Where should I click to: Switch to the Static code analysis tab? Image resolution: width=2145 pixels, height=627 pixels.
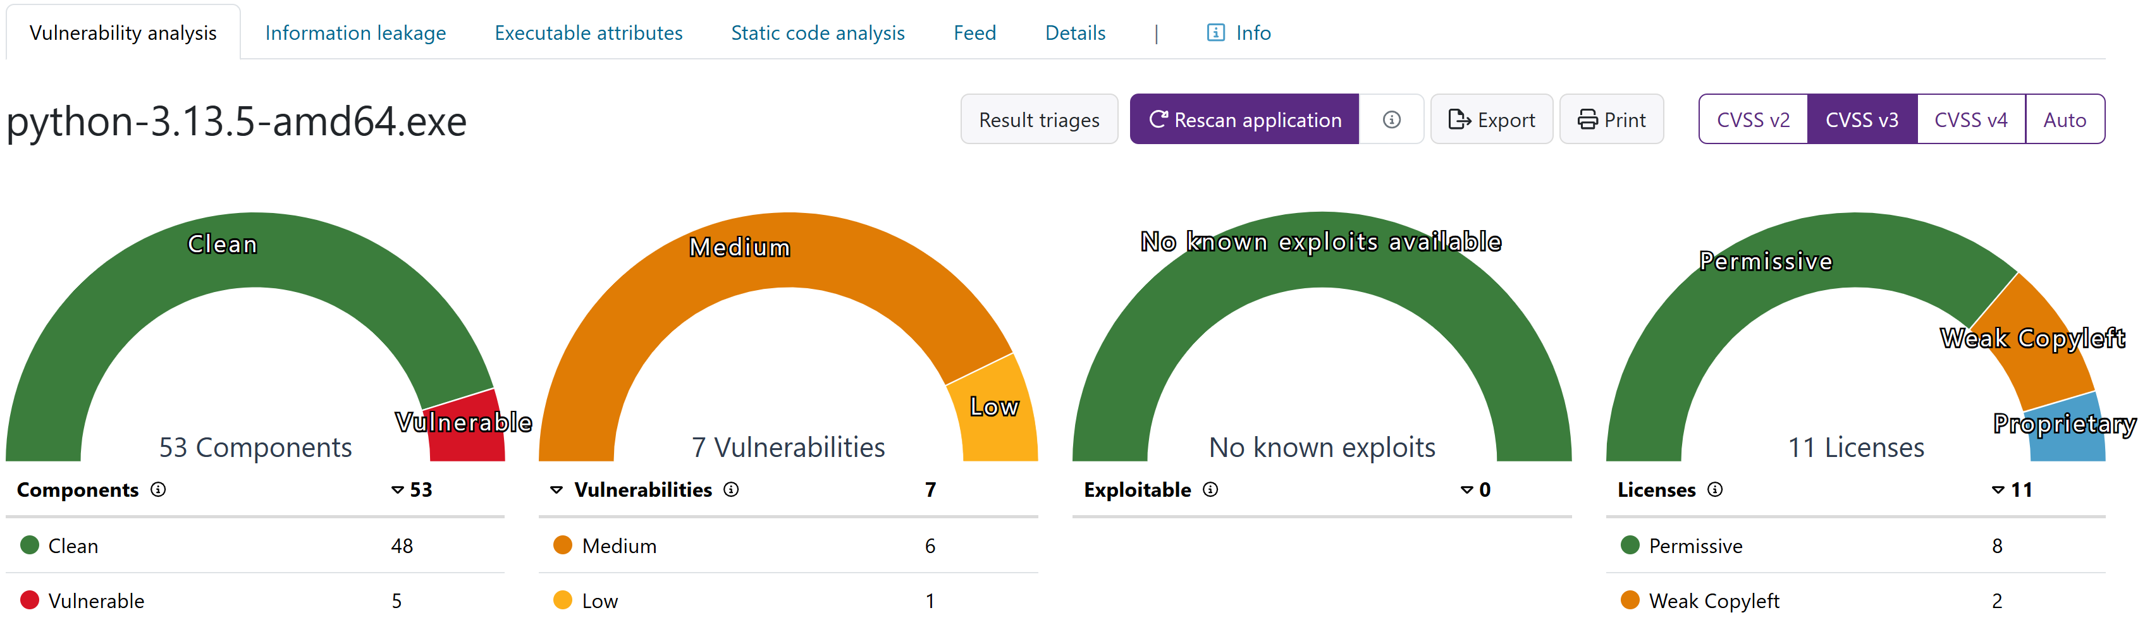(x=817, y=33)
